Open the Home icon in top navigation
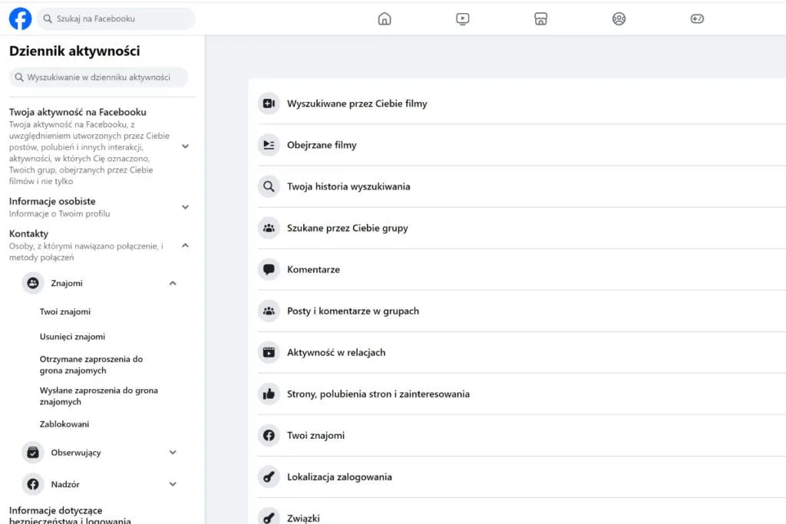The image size is (786, 524). (x=385, y=19)
